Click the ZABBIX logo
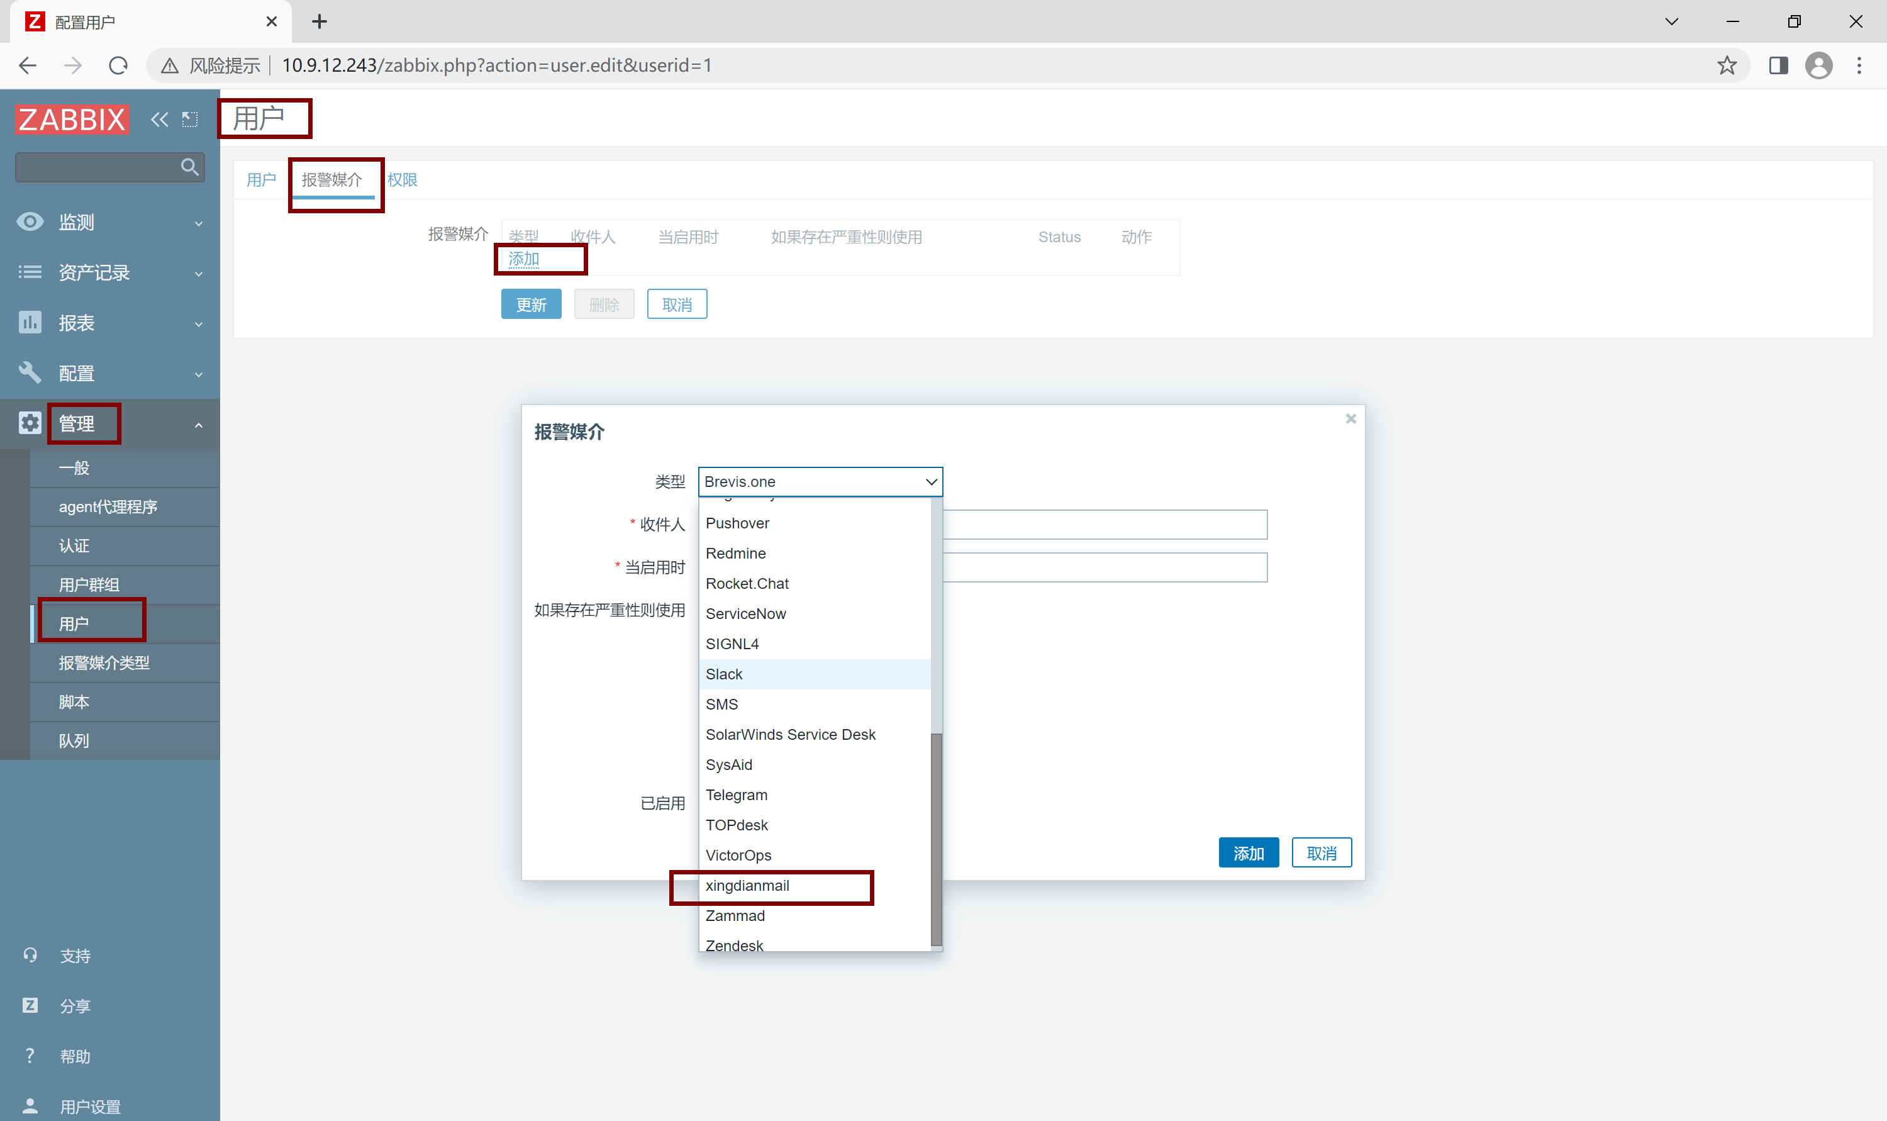The image size is (1887, 1121). [72, 120]
